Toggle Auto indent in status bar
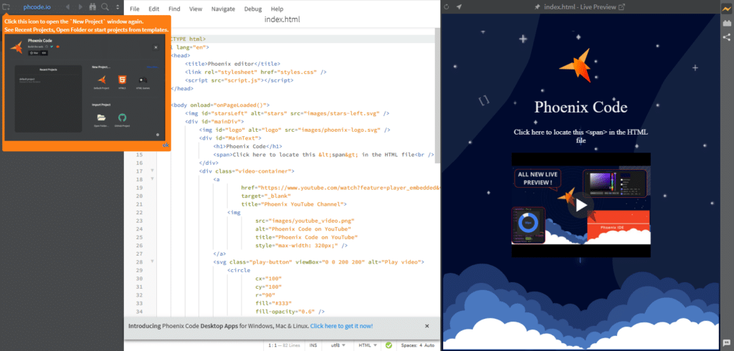The image size is (734, 351). coord(430,345)
